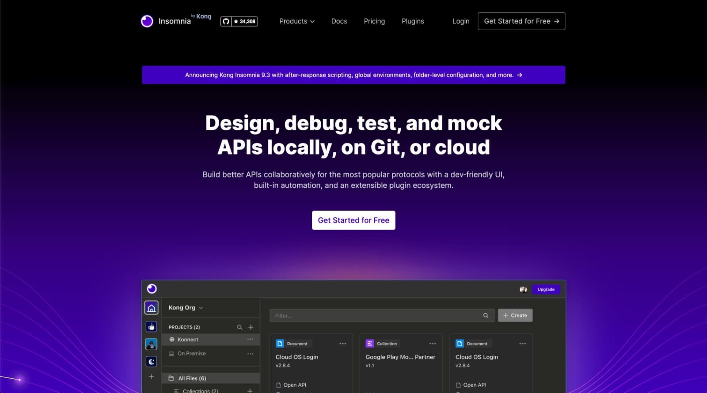
Task: Click the blue Document icon on the first card
Action: point(280,344)
